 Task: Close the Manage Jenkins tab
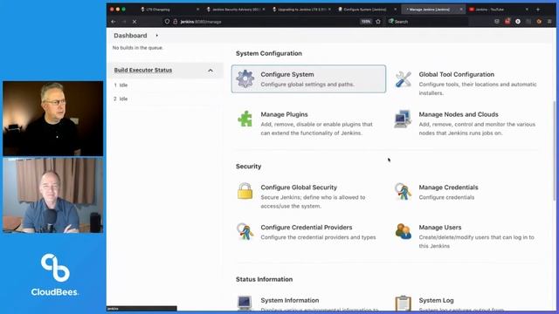(x=461, y=10)
